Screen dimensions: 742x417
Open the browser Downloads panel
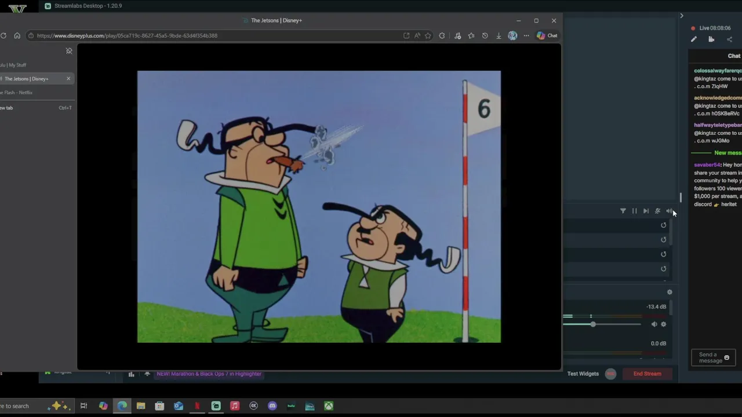[499, 36]
